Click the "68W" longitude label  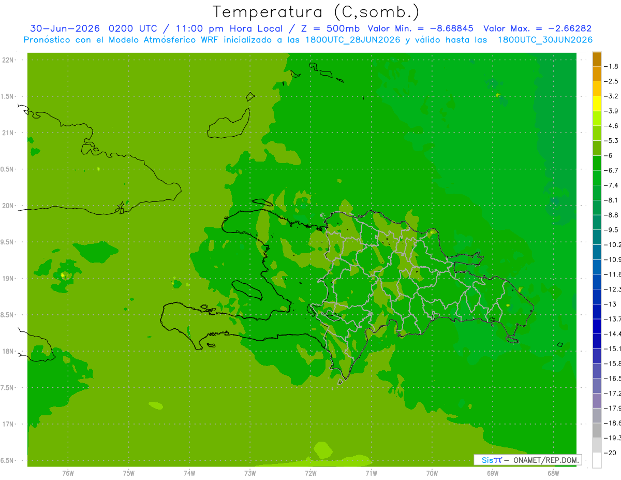click(x=553, y=473)
